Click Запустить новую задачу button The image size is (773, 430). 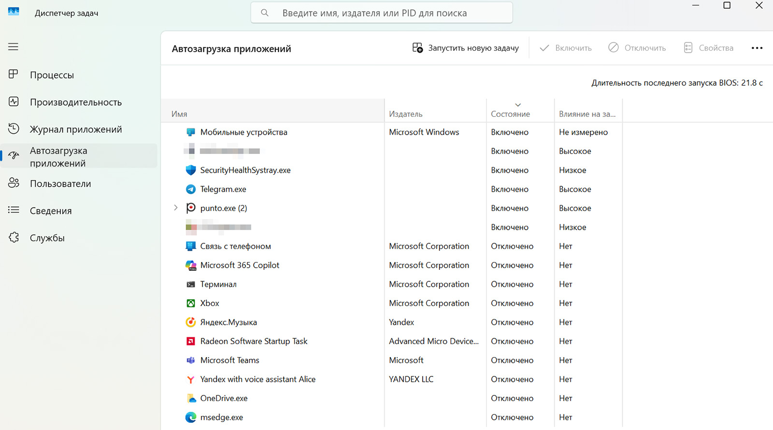coord(466,48)
